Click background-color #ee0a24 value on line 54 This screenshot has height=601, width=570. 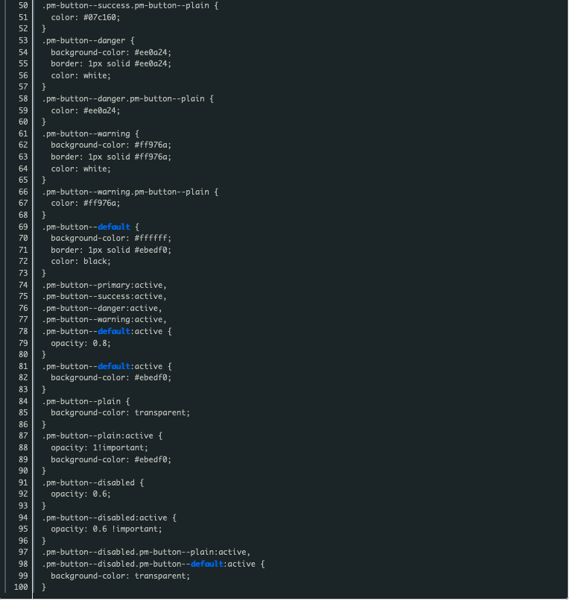click(153, 52)
